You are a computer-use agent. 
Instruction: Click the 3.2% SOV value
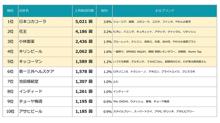point(108,32)
